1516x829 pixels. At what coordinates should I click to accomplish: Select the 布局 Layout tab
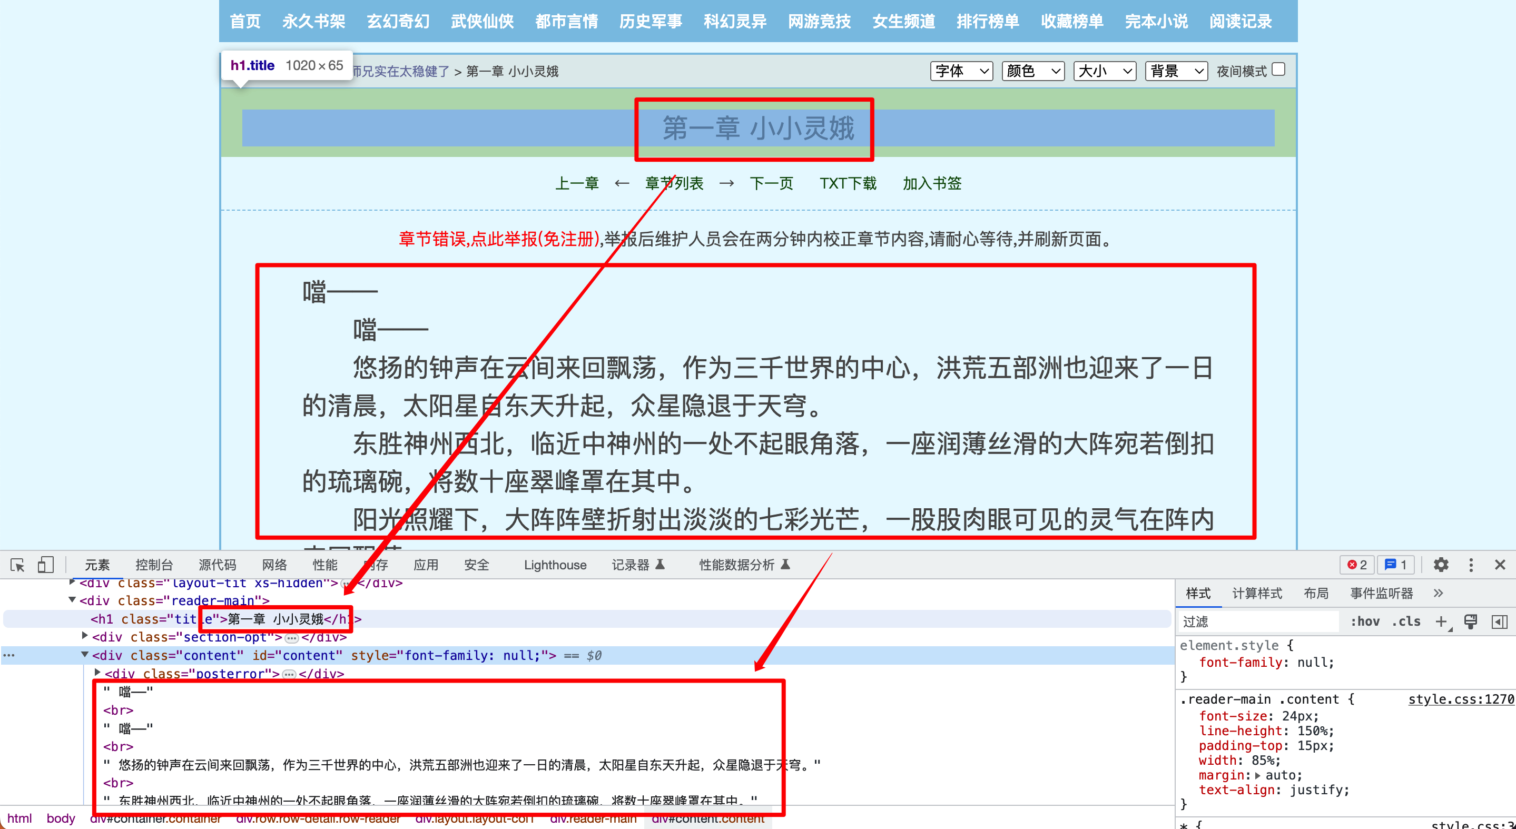click(1316, 593)
